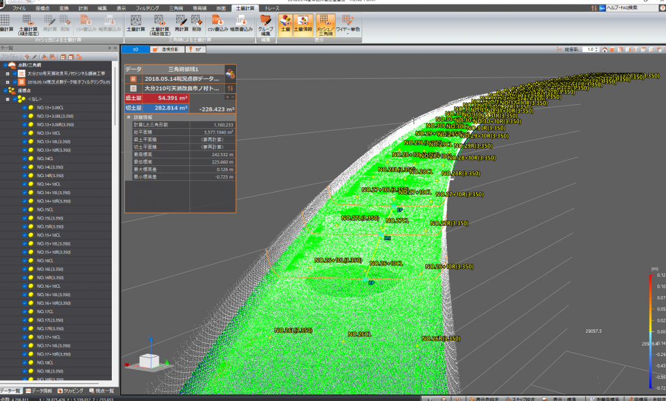Viewport: 666px width, 401px height.
Task: Uncheck the 2018.05.14現況点群データ layer checkbox
Action: tap(15, 82)
